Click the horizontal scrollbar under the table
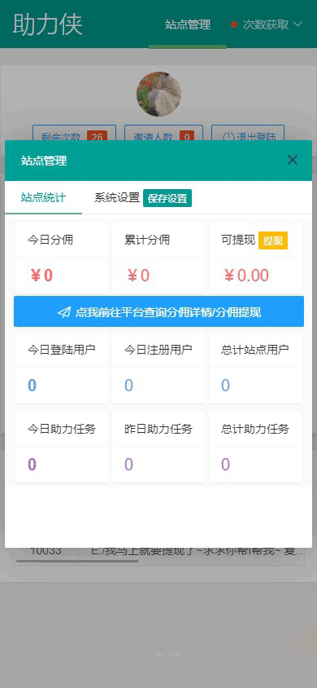This screenshot has height=688, width=317. click(77, 561)
